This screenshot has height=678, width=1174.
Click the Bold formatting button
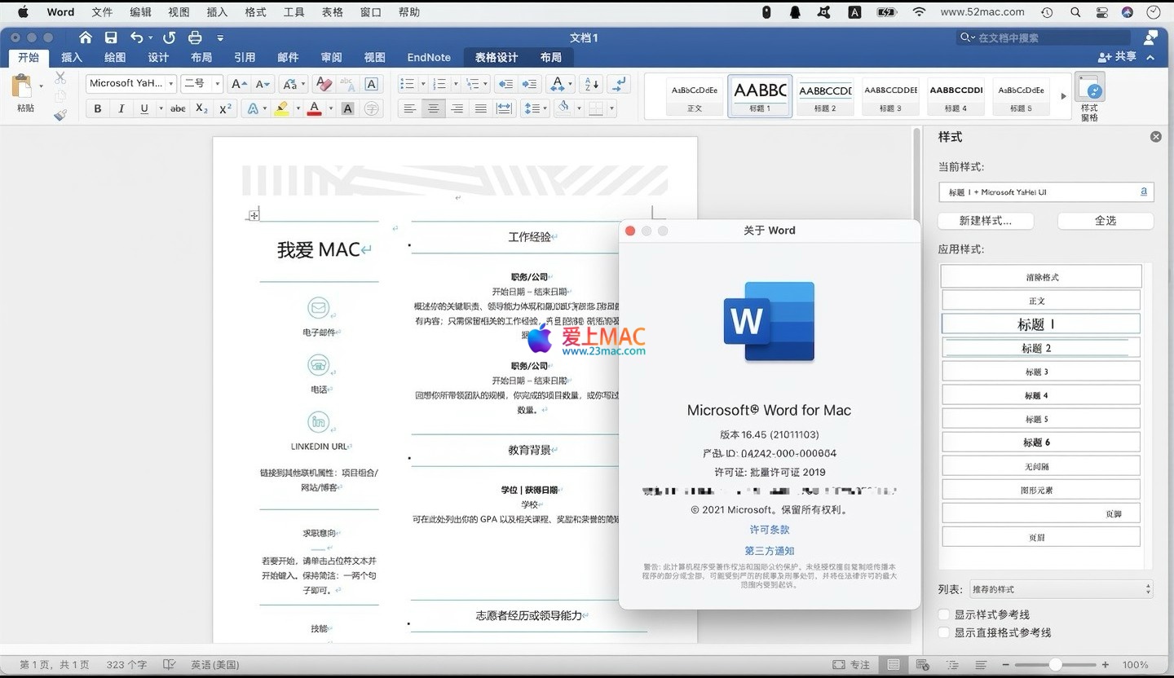coord(98,108)
